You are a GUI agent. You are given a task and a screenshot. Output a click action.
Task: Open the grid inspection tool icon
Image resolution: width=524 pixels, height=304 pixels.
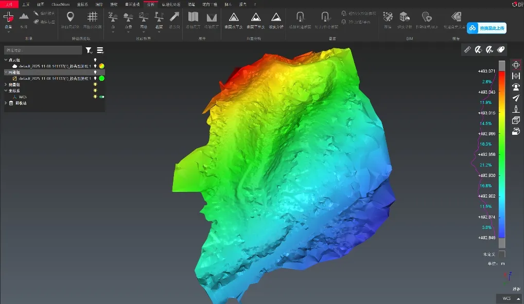(92, 16)
